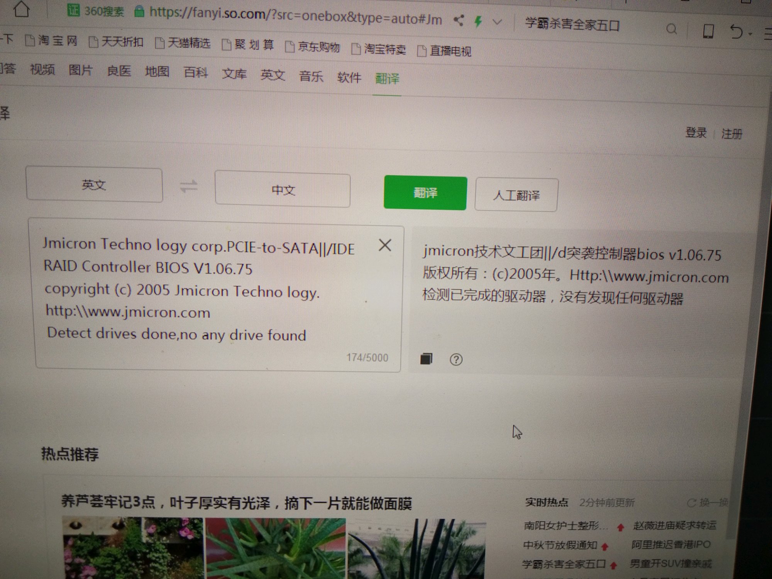Click the green lightning speed-mode icon
Viewport: 772px width, 579px height.
(x=478, y=21)
